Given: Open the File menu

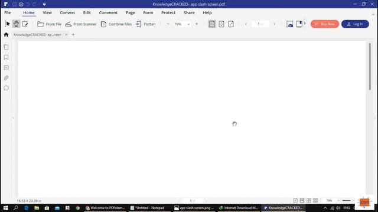Looking at the screenshot, I should pyautogui.click(x=8, y=13).
